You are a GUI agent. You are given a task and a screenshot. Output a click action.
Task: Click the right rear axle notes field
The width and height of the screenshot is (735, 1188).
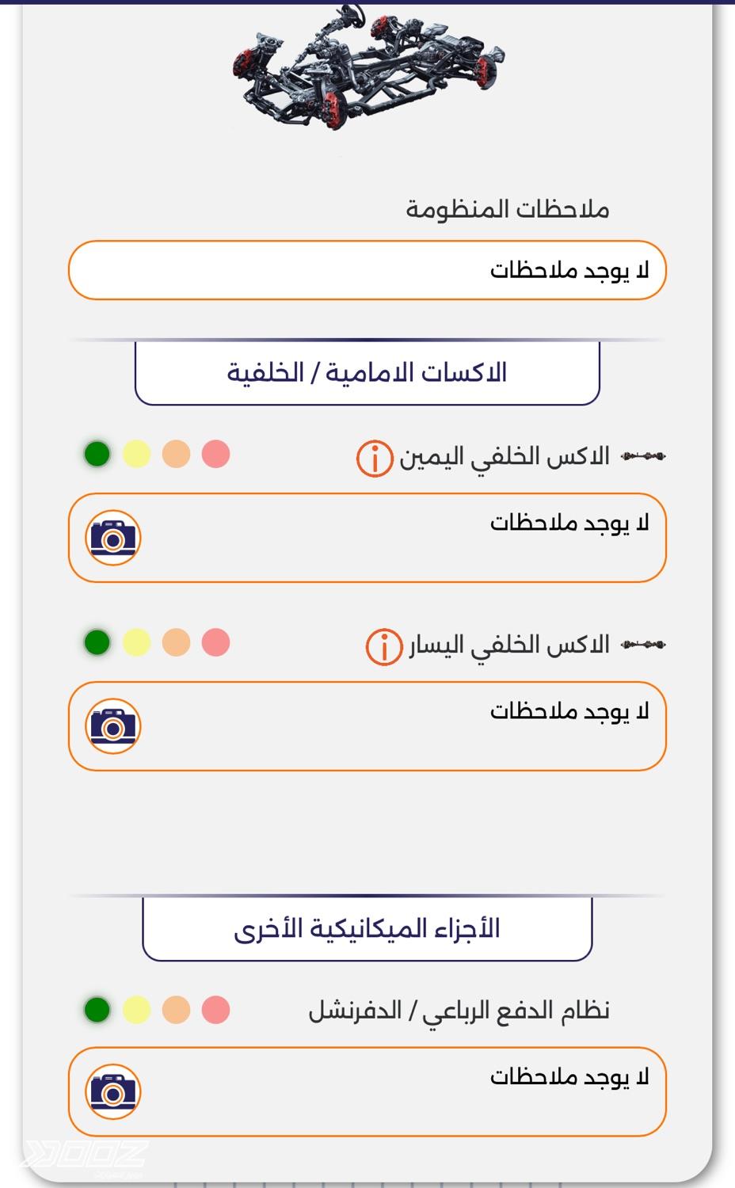point(396,538)
